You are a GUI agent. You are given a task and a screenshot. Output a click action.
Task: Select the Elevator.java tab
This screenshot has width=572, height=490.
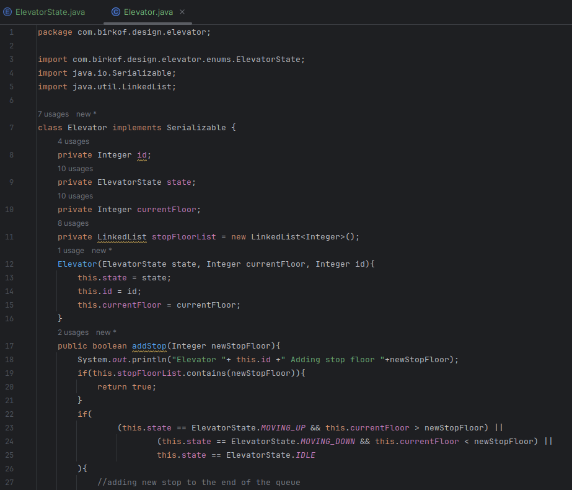coord(148,12)
